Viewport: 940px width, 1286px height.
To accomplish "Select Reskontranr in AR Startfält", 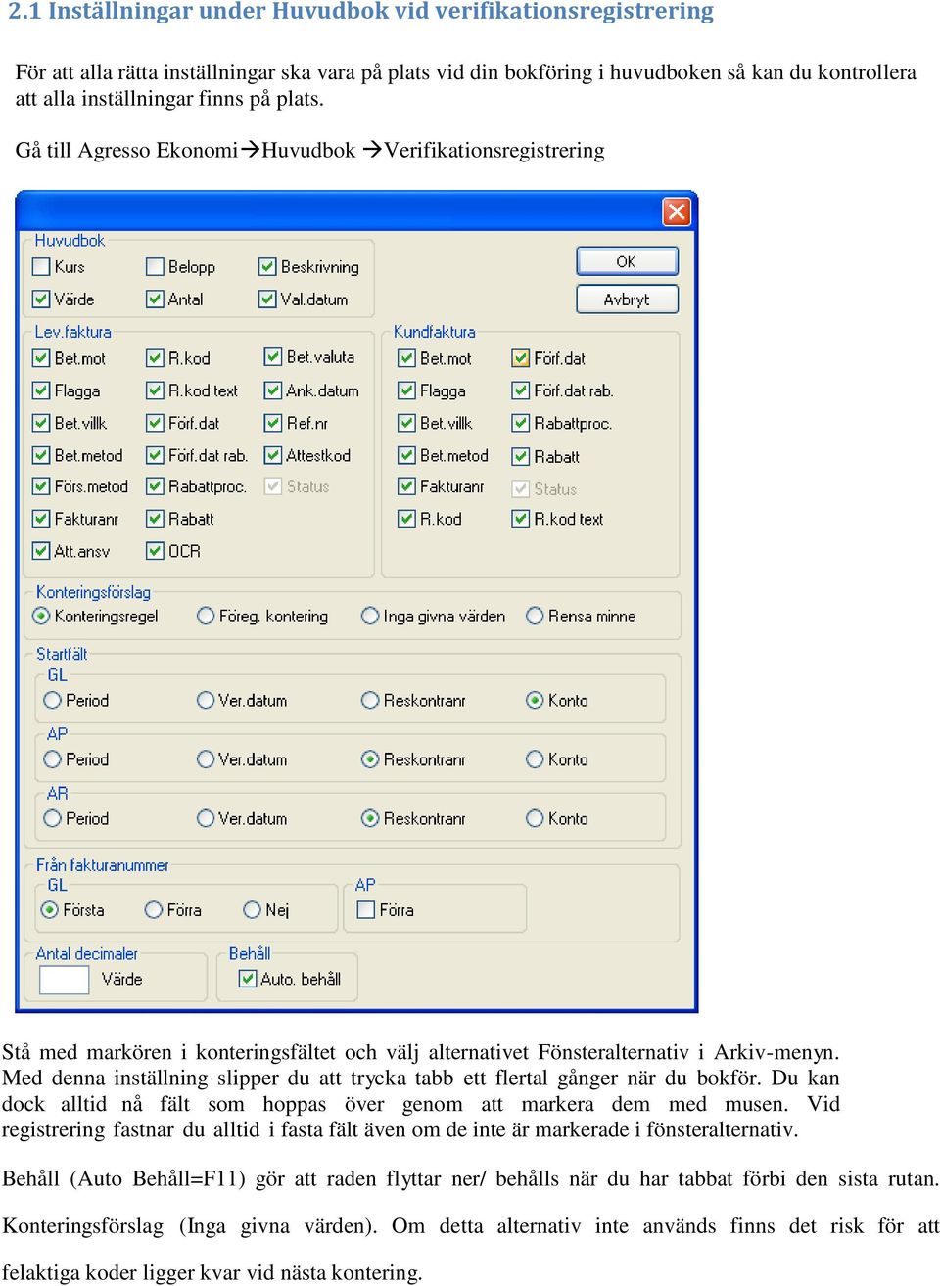I will coord(370,818).
